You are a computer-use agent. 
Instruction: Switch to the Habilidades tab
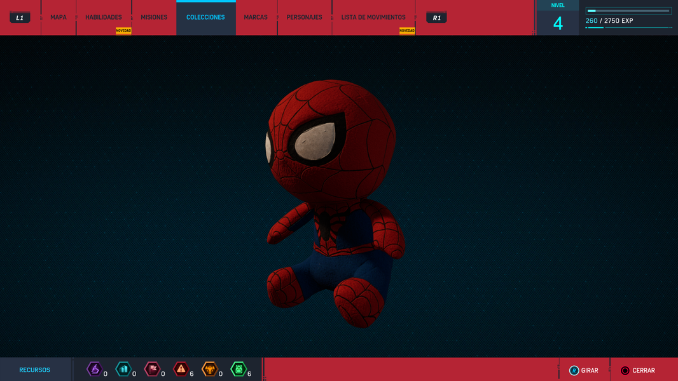[x=104, y=17]
